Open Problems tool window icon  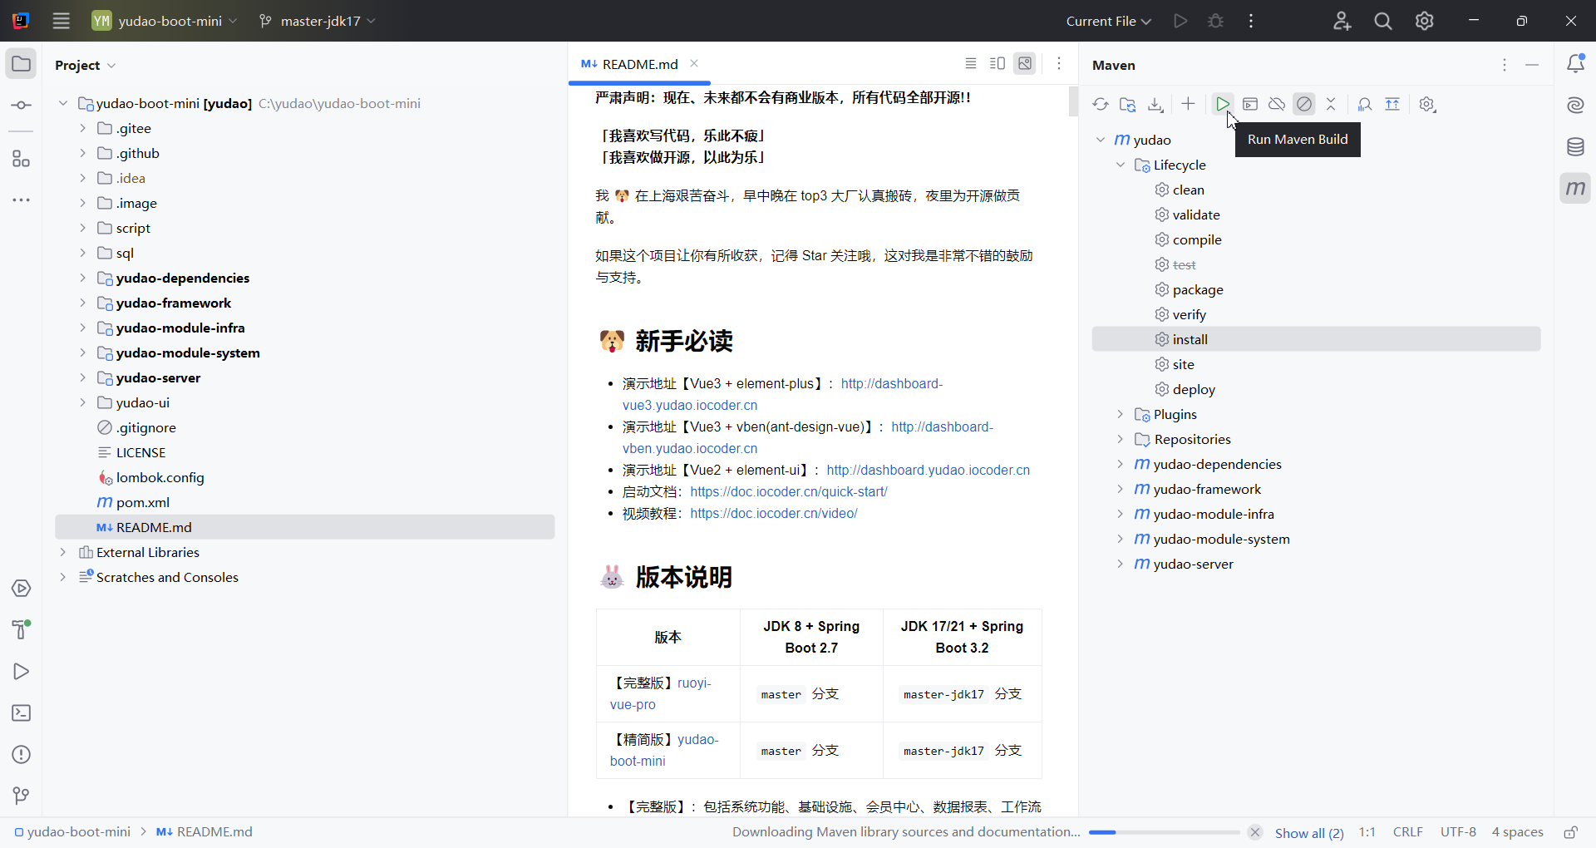[x=21, y=754]
